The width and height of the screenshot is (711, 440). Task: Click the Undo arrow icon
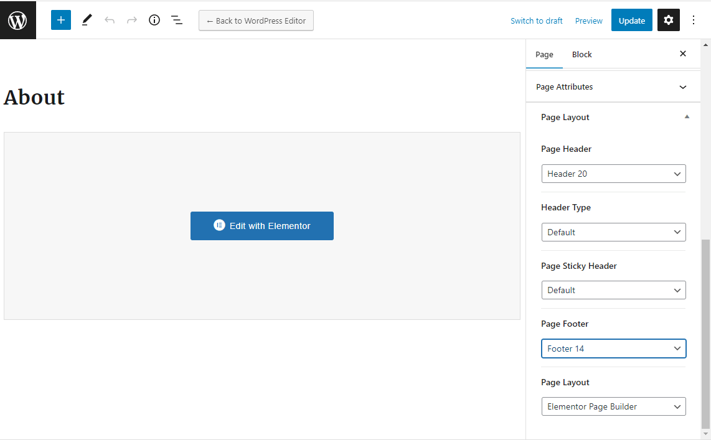(110, 20)
